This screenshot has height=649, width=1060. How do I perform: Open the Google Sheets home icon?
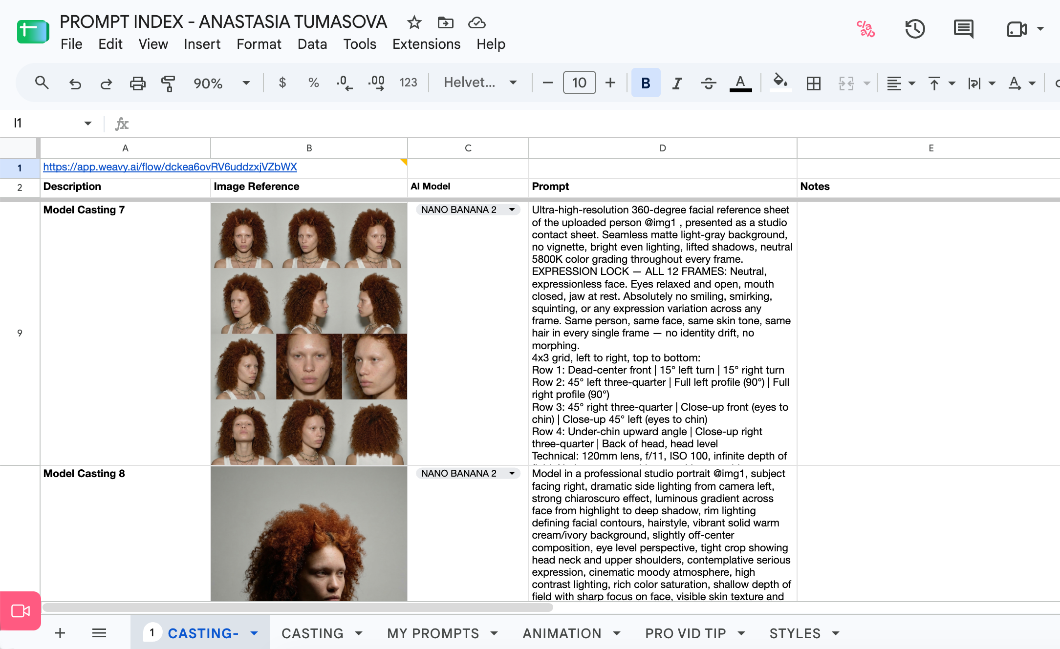pyautogui.click(x=33, y=32)
